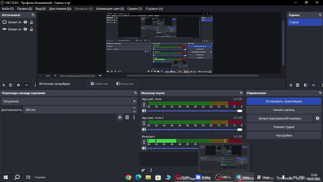Screen dimensions: 323x182
Task: Adjust Звук раб. стола volume slider
Action: [195, 111]
